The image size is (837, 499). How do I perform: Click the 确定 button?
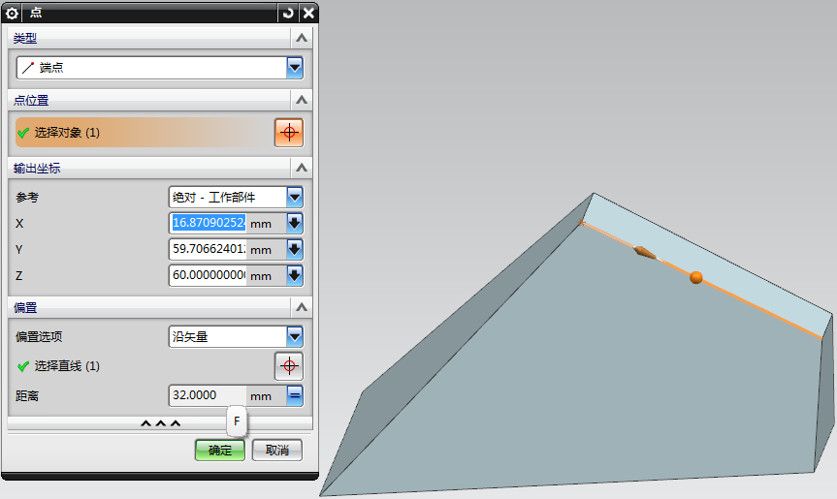tap(220, 450)
